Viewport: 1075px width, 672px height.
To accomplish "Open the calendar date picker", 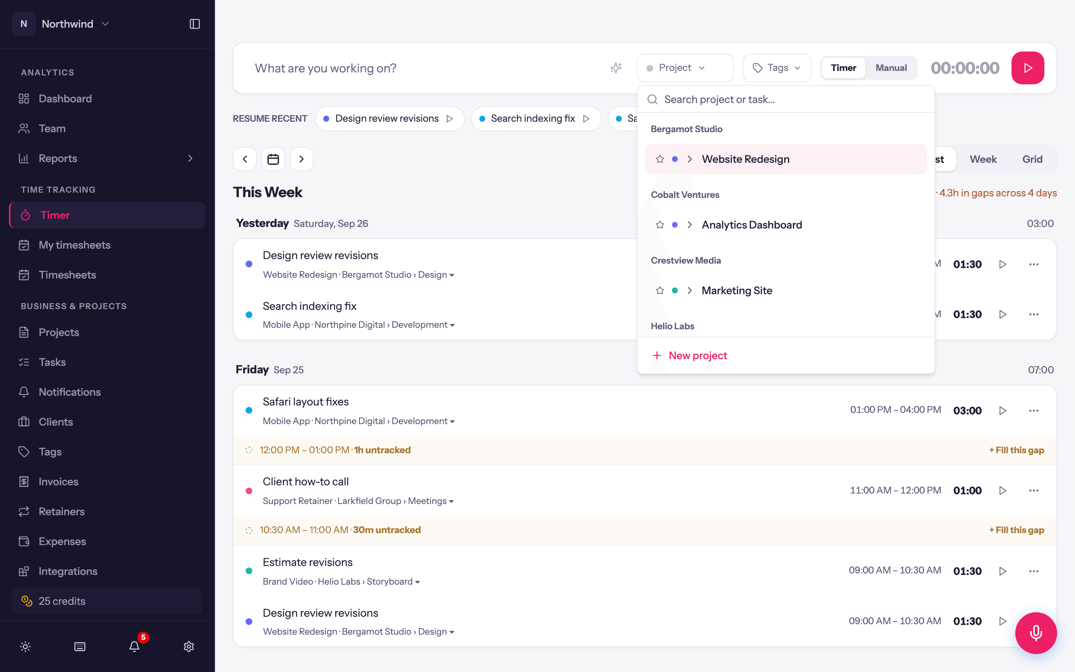I will (x=273, y=159).
